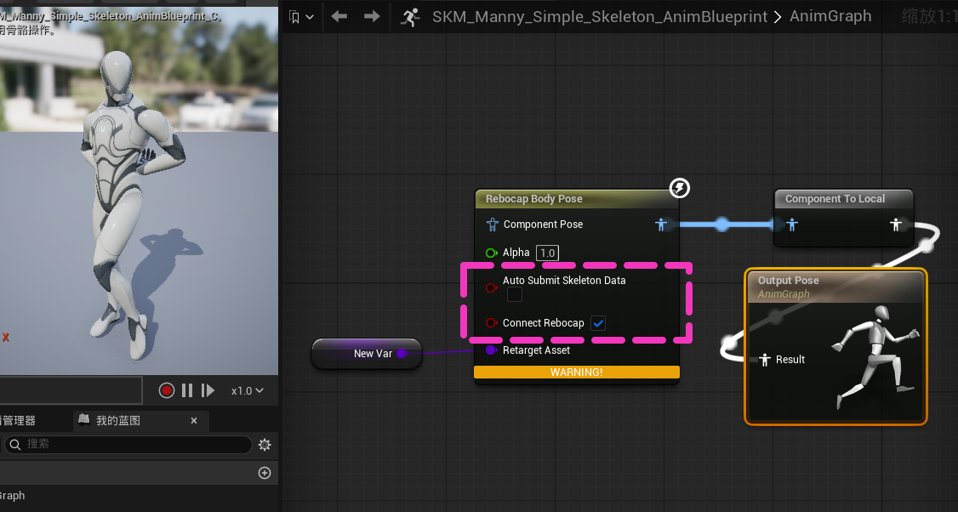Image resolution: width=958 pixels, height=512 pixels.
Task: Click the WARNING! bar on Rebocap node
Action: coord(576,373)
